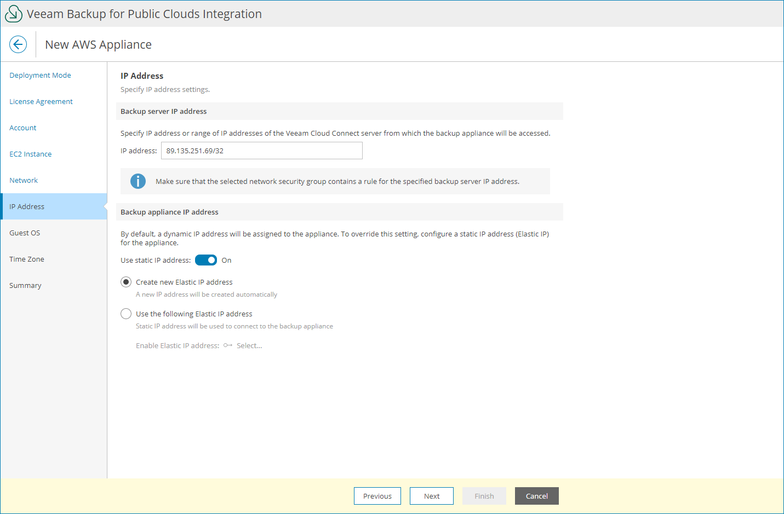
Task: View the Summary step
Action: pos(25,285)
